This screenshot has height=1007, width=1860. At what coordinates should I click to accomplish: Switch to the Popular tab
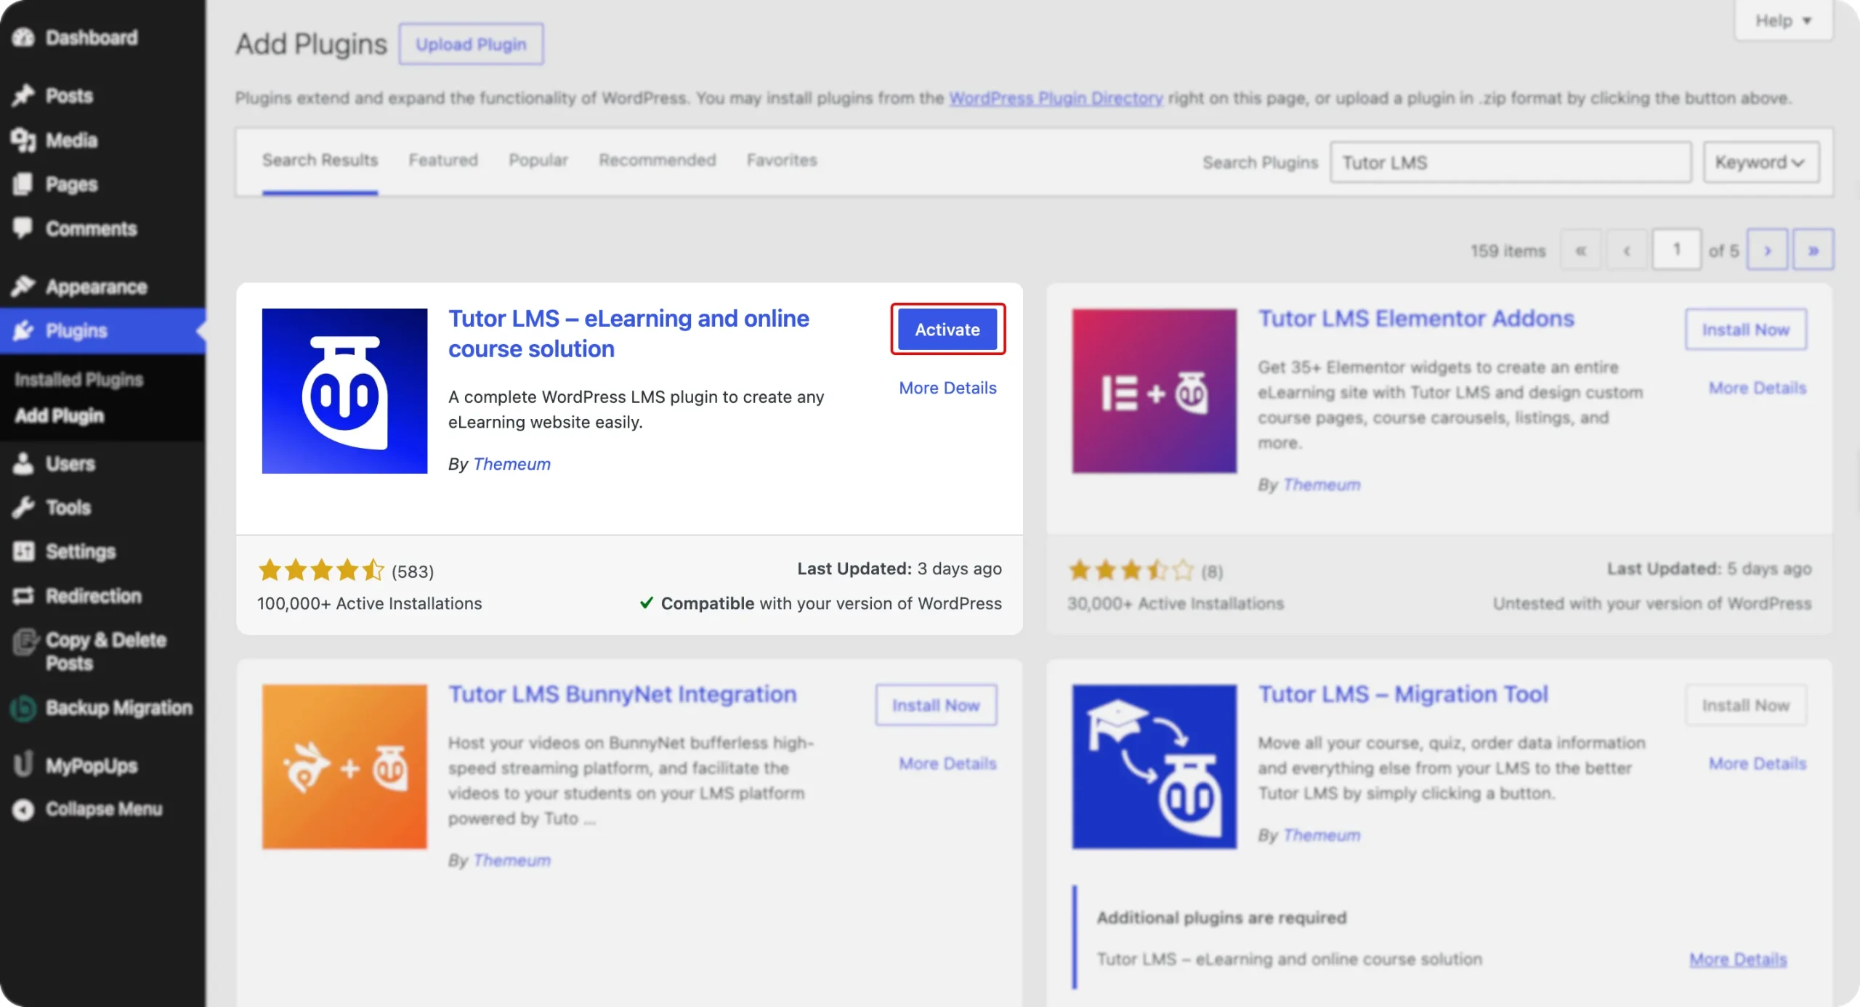click(538, 160)
